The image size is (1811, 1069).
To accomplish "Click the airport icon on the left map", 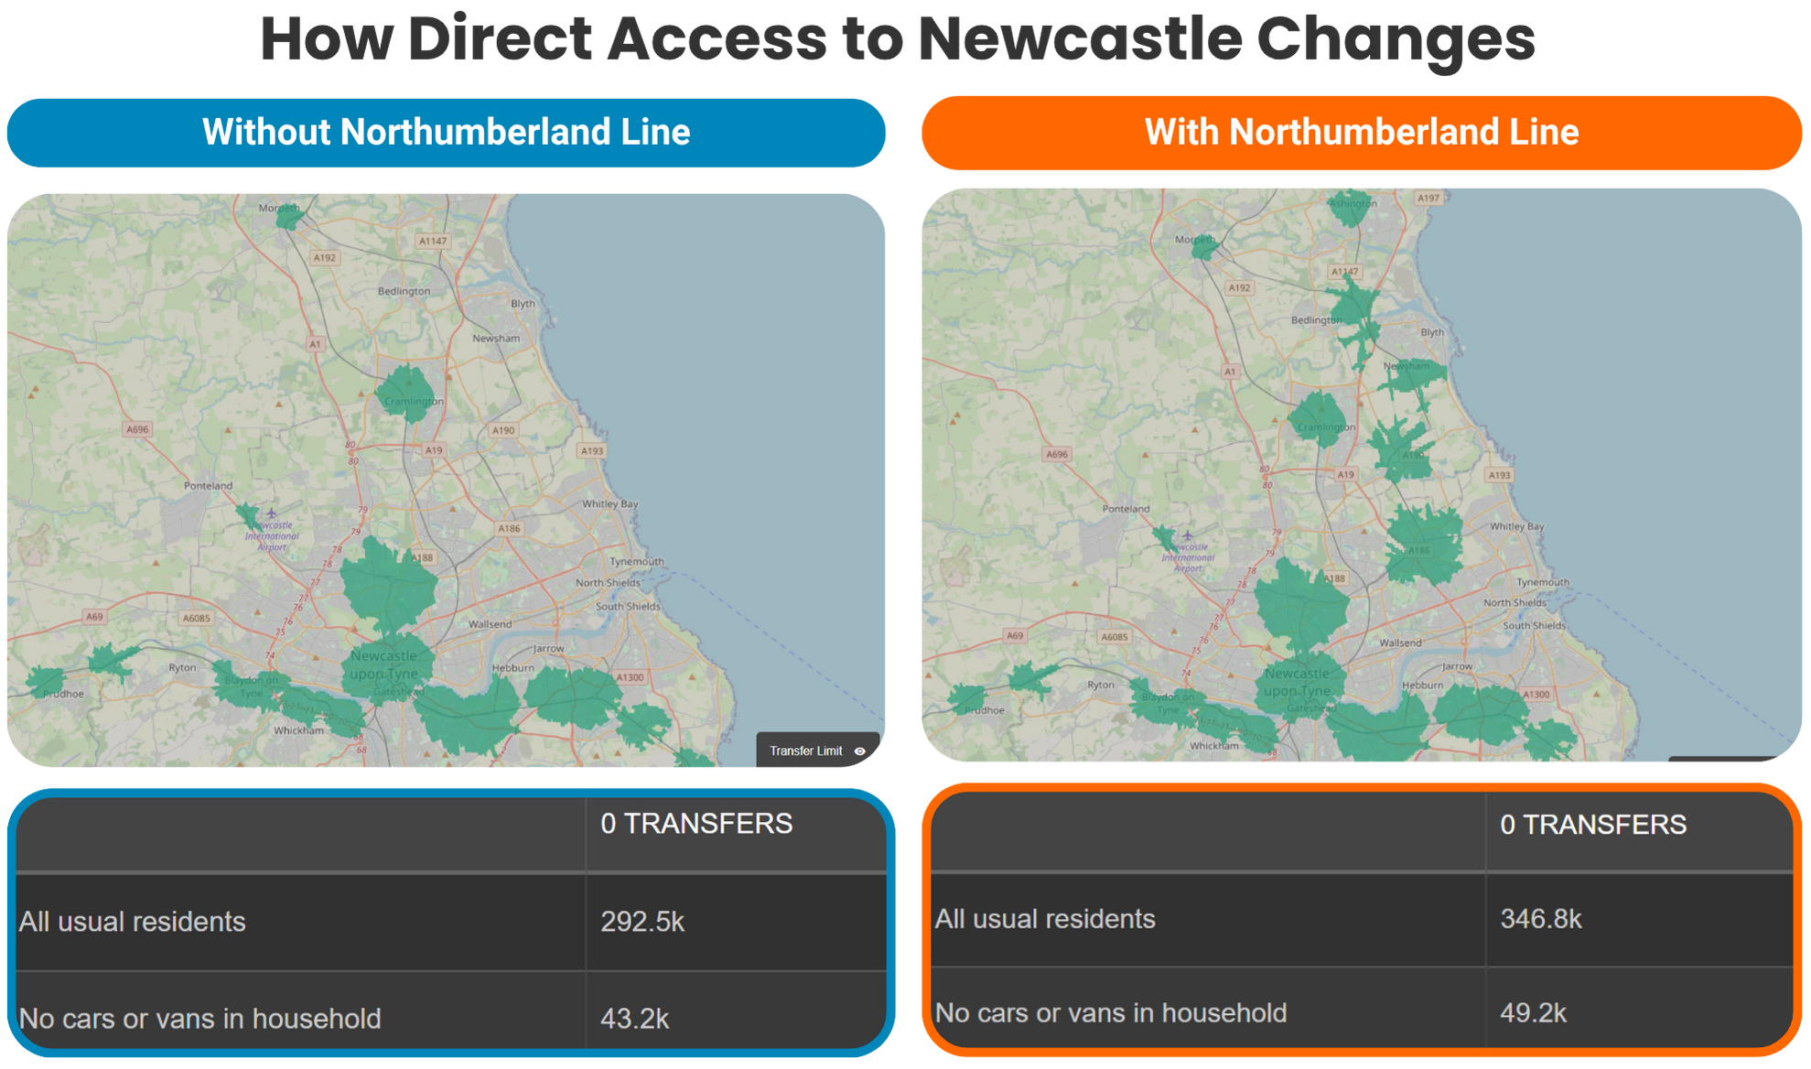I will (x=271, y=513).
